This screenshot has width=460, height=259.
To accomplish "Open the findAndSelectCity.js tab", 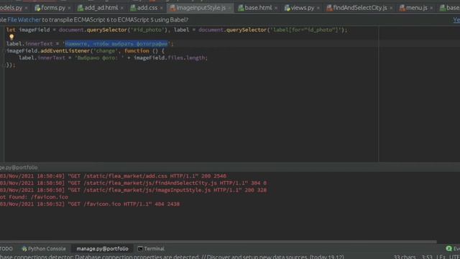I will click(x=359, y=8).
